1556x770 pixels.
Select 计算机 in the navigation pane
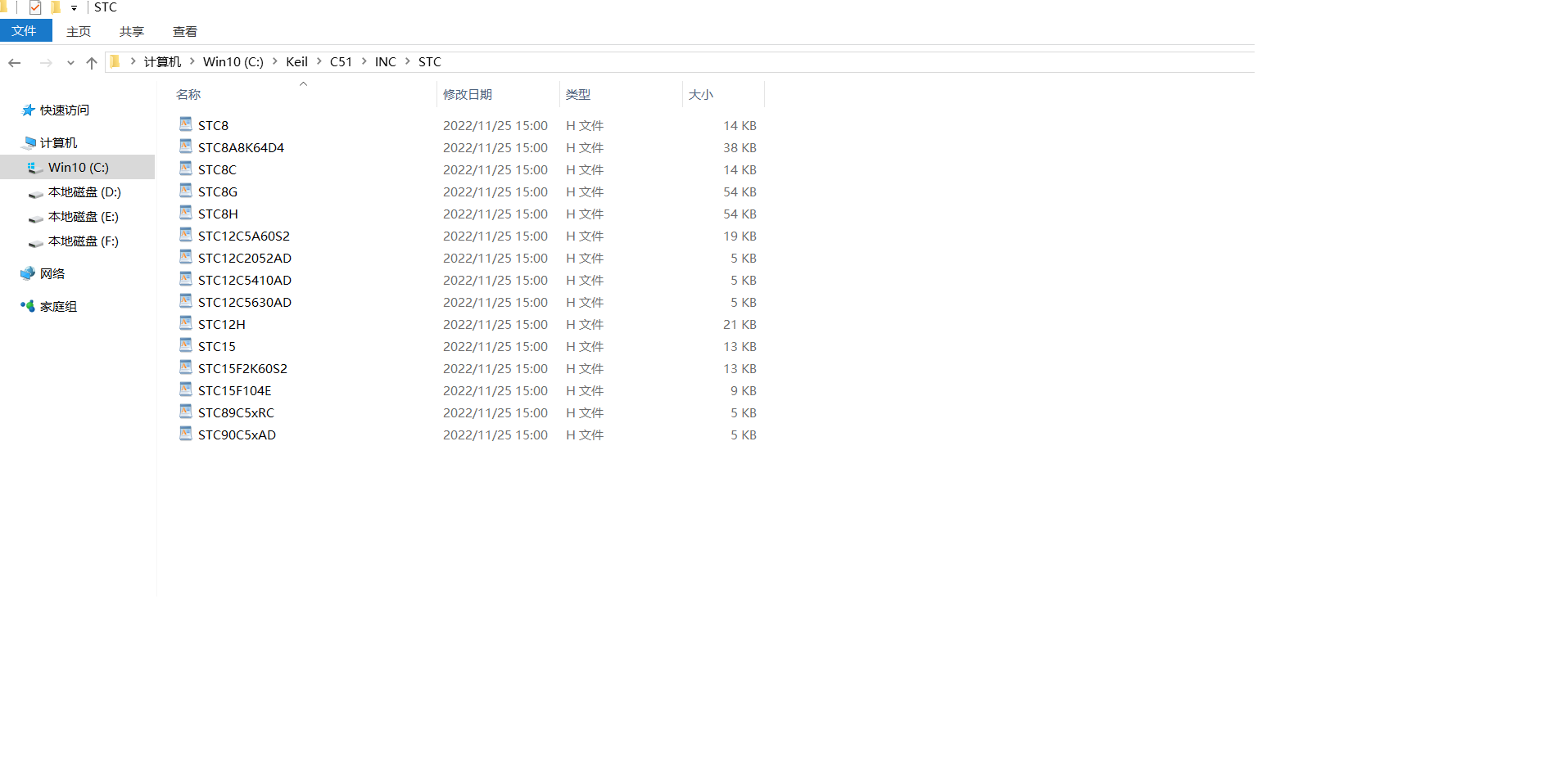tap(58, 142)
